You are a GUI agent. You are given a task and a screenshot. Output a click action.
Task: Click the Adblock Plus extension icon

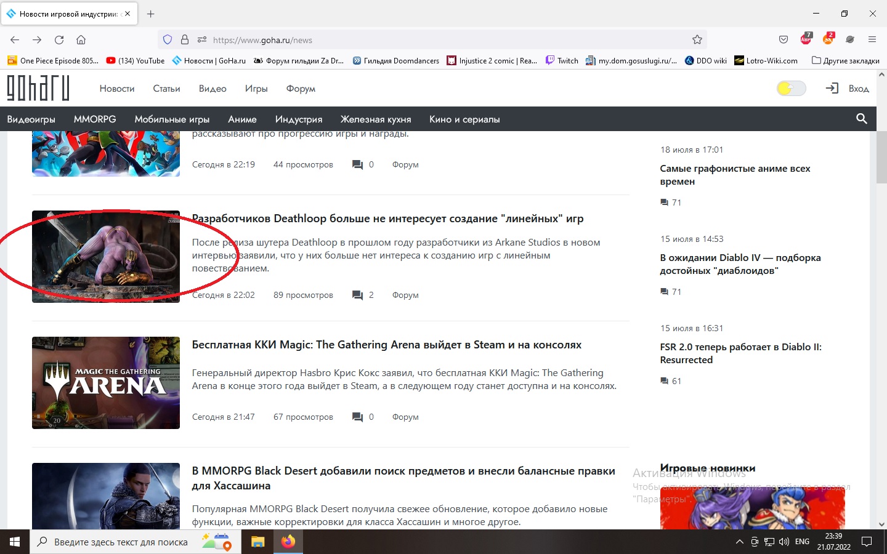click(806, 40)
